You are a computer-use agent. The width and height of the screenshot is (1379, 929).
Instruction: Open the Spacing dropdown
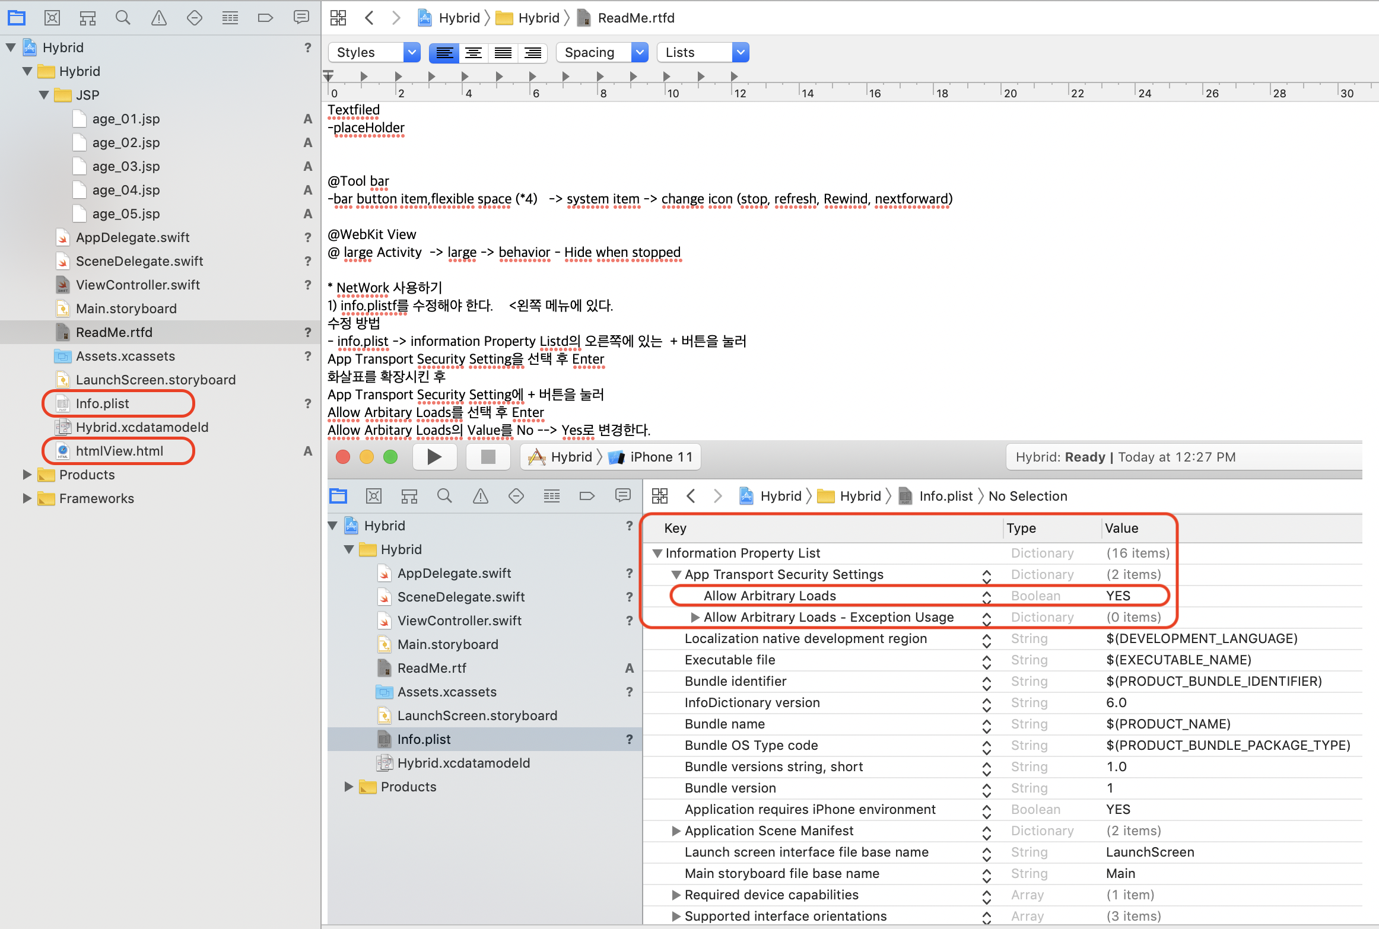(602, 53)
